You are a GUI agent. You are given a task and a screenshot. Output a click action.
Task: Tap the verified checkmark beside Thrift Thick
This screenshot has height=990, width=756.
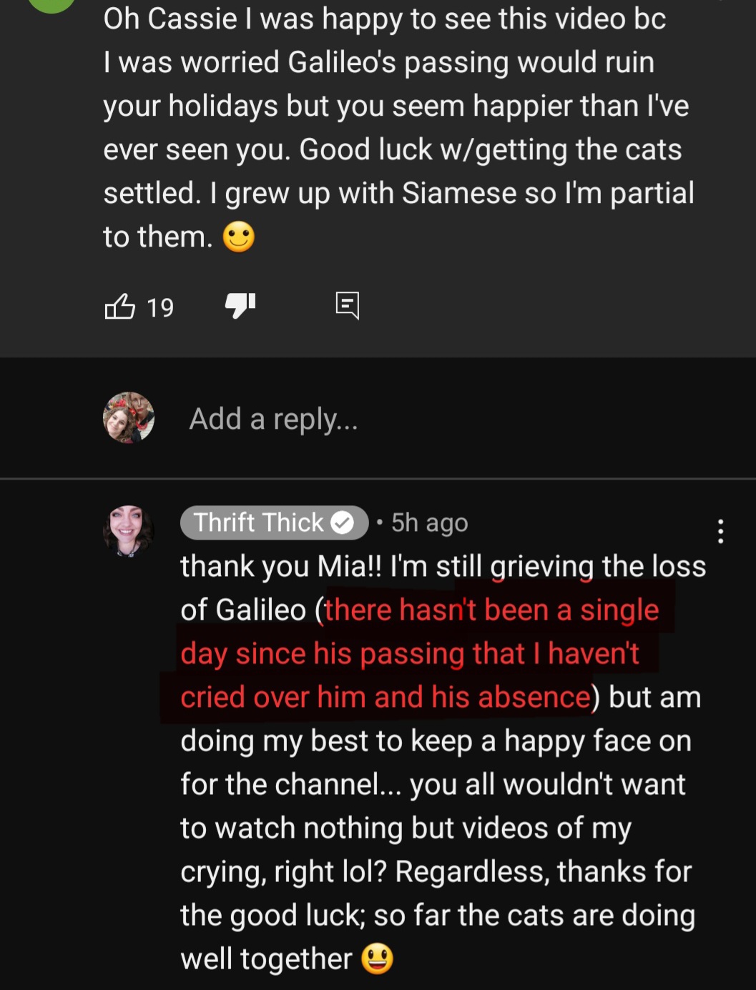pos(343,523)
